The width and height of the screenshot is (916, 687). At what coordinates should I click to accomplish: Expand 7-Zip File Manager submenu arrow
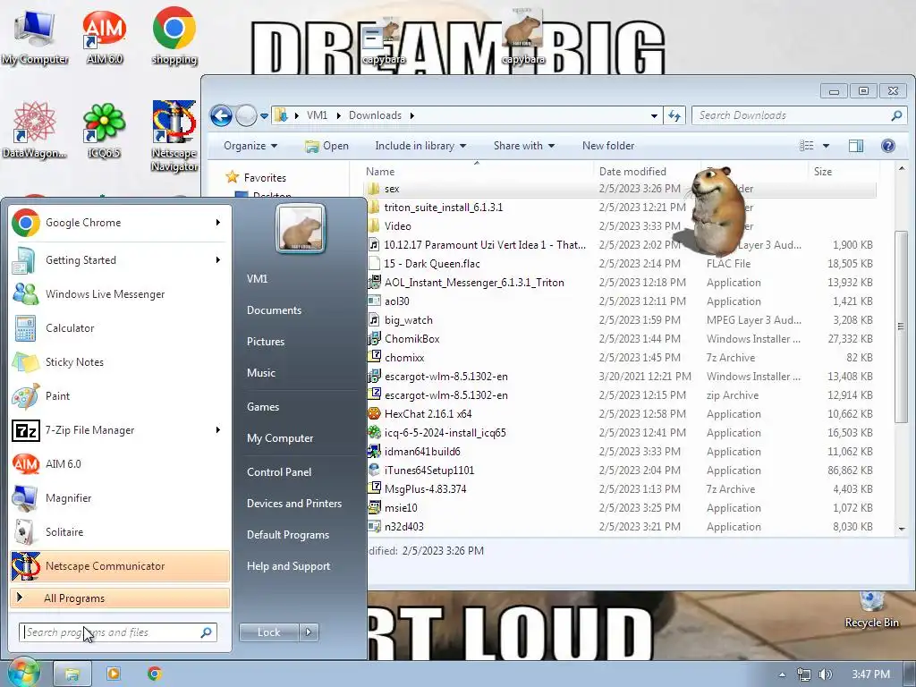click(218, 430)
